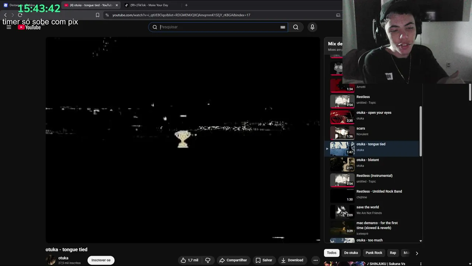Dislike the video with thumbs-down icon
This screenshot has height=266, width=472.
pyautogui.click(x=208, y=260)
